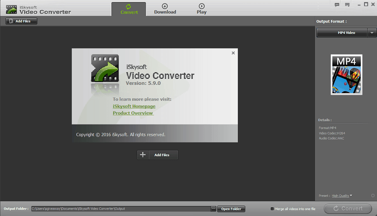Screen dimensions: 377x216
Task: Maximize the Video Converter window
Action: click(x=366, y=4)
